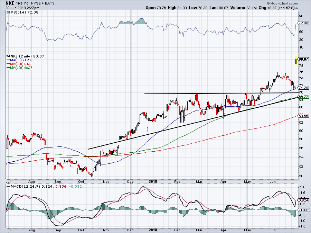Click the Volume 23.1M value
Screen dimensions: 311x233
(243, 8)
